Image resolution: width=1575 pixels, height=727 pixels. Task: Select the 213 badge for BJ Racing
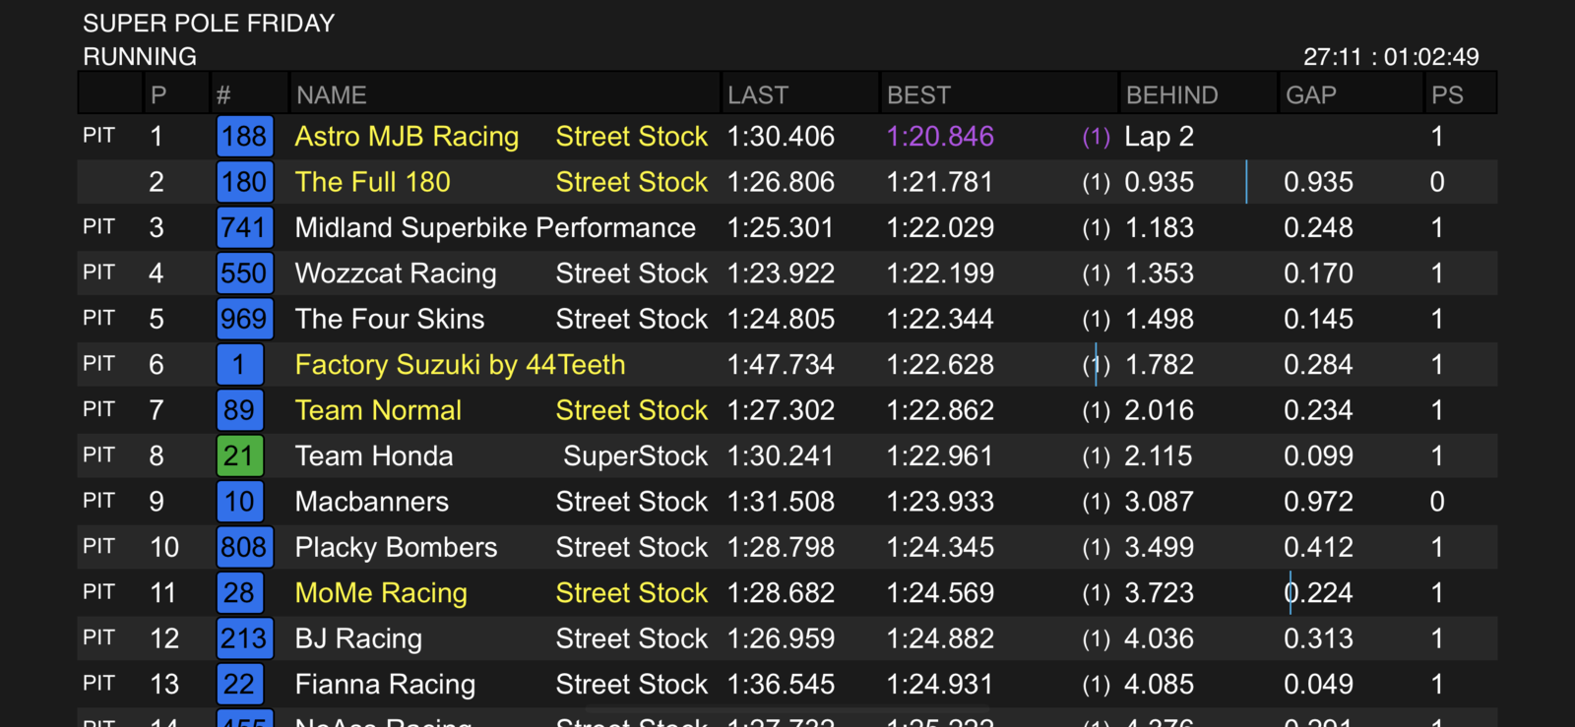(244, 638)
